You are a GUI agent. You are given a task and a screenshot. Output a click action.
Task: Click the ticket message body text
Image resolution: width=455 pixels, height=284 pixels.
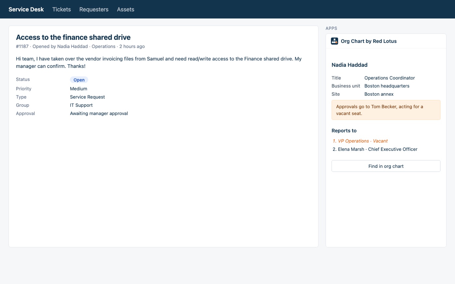(159, 62)
